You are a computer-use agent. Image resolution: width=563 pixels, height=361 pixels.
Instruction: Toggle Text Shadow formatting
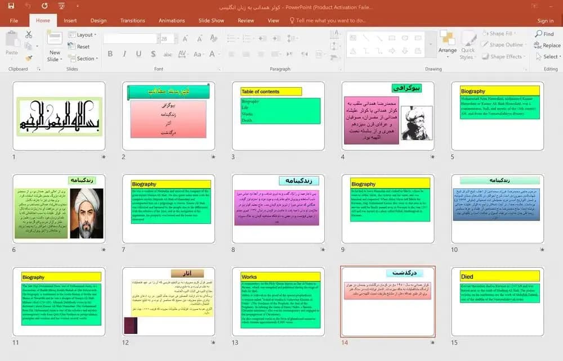click(x=153, y=54)
